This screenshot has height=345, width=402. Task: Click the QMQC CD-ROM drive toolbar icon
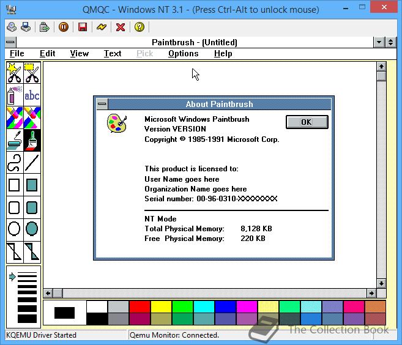pos(12,27)
